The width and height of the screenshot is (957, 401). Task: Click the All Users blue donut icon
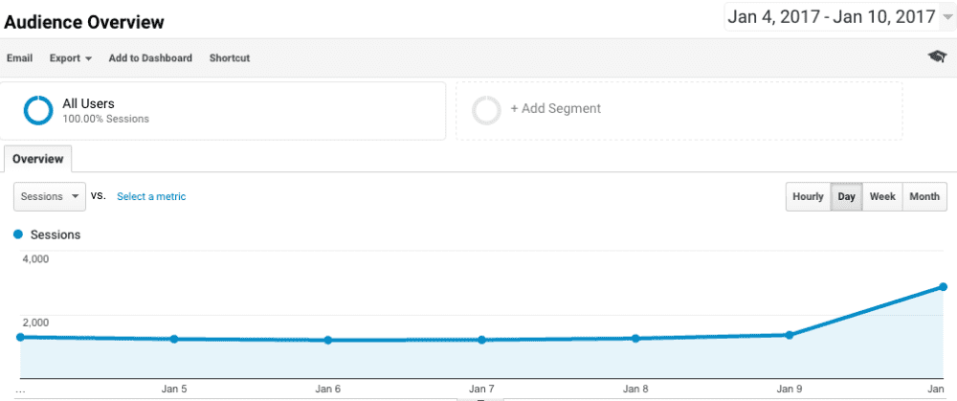[x=38, y=111]
